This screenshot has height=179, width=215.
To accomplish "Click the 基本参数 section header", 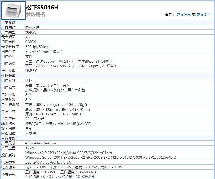I will [x=8, y=22].
